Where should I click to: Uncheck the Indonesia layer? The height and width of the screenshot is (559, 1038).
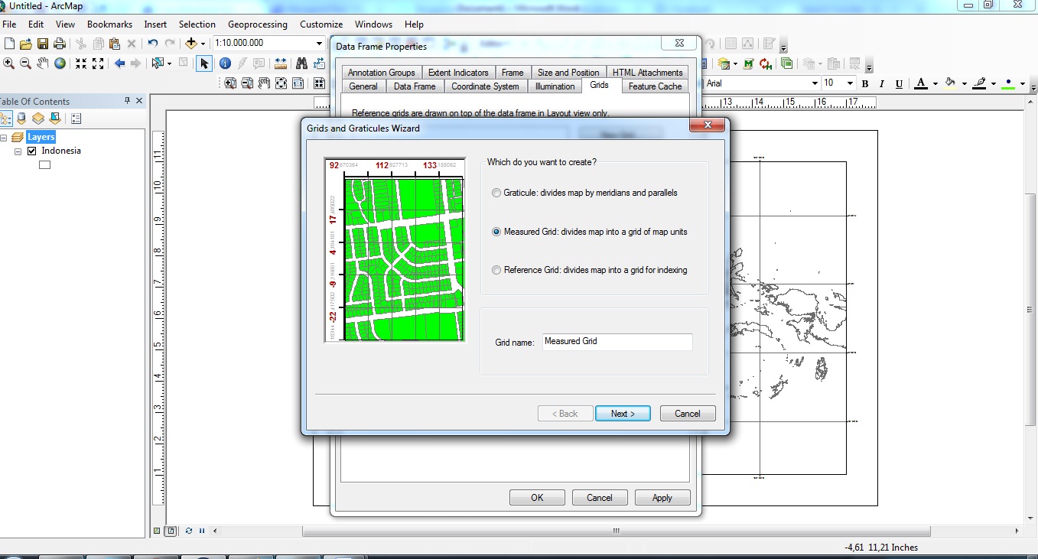(32, 151)
